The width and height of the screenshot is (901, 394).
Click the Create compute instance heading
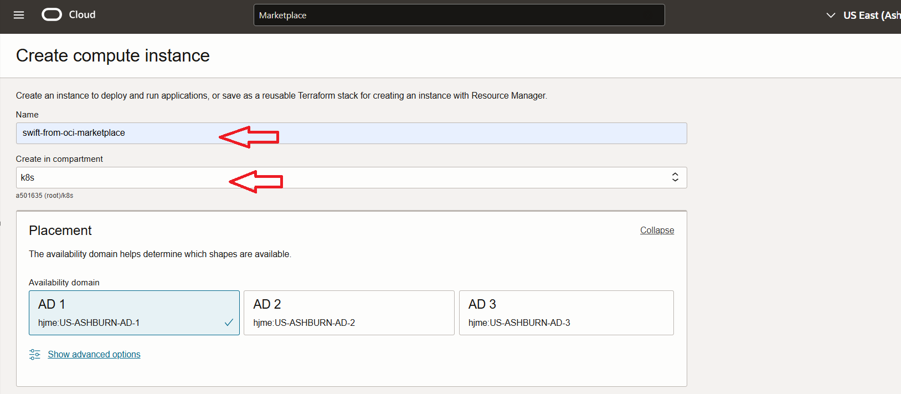click(113, 55)
